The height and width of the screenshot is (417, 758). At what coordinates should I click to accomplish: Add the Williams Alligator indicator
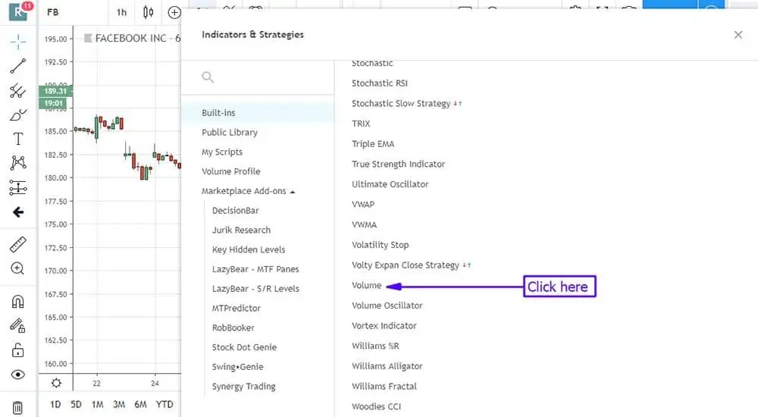tap(387, 366)
